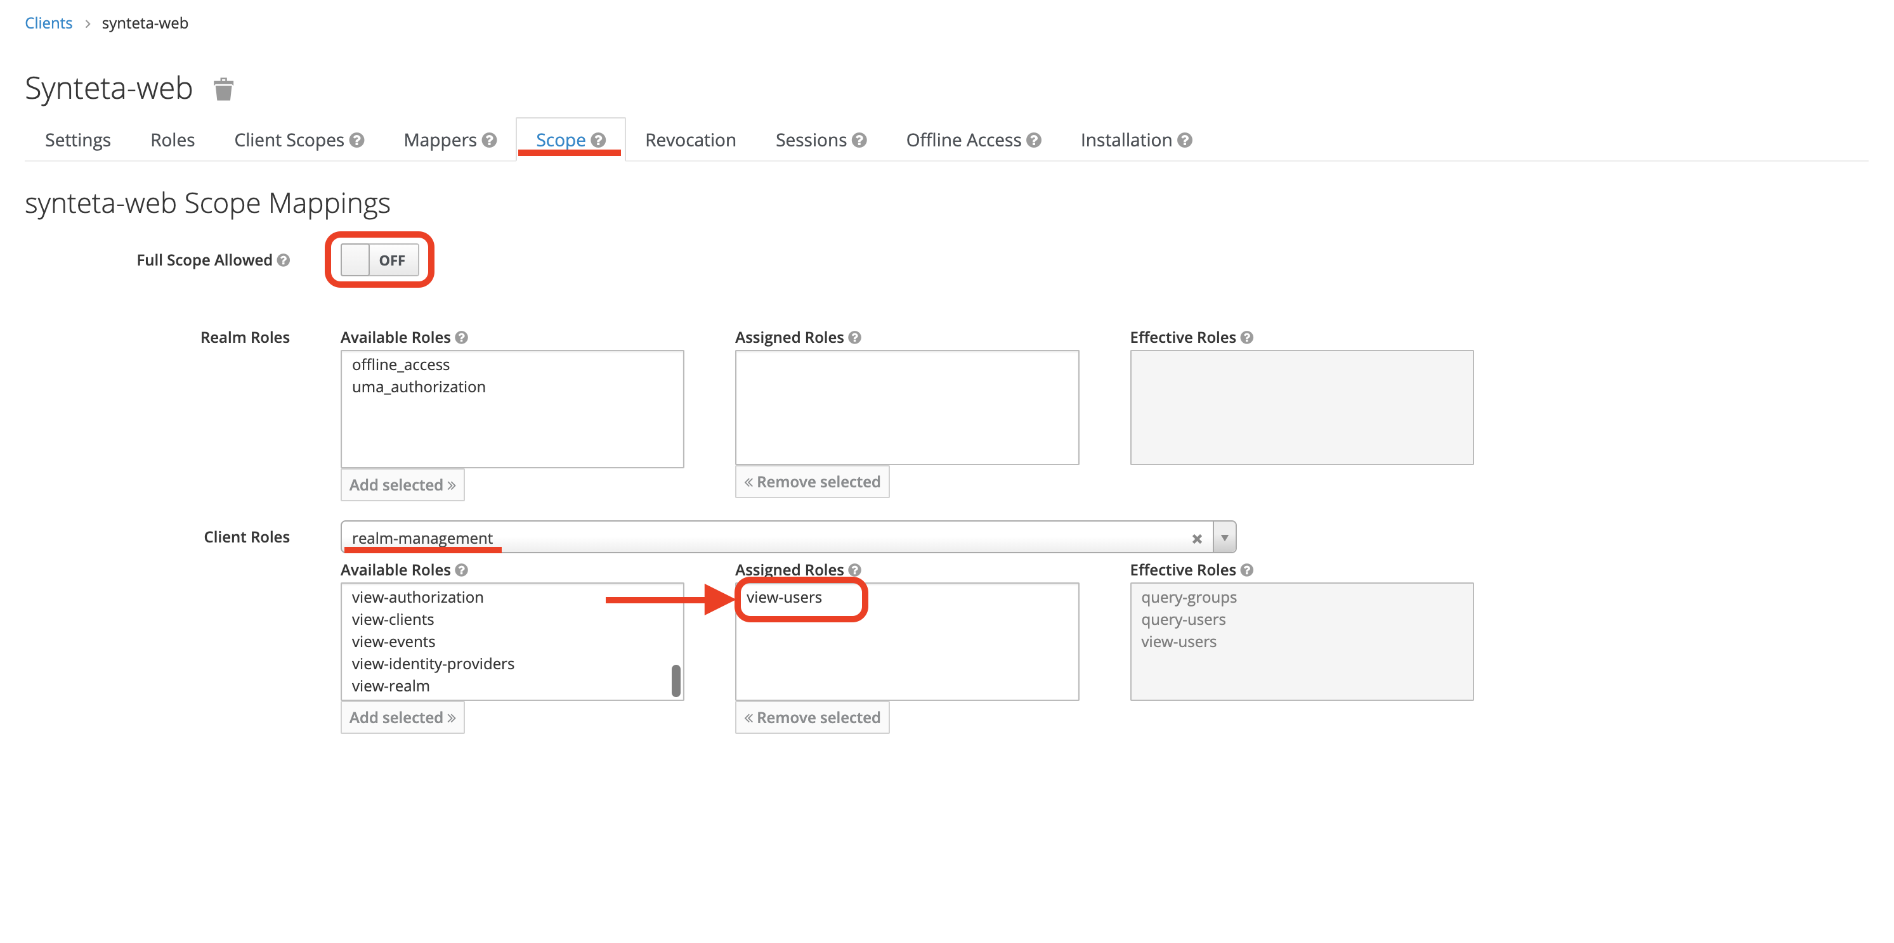This screenshot has height=943, width=1894.
Task: Toggle the Full Scope Allowed switch
Action: (x=379, y=260)
